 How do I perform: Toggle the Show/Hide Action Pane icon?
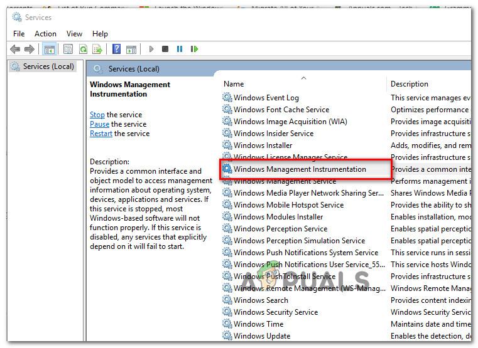[131, 49]
